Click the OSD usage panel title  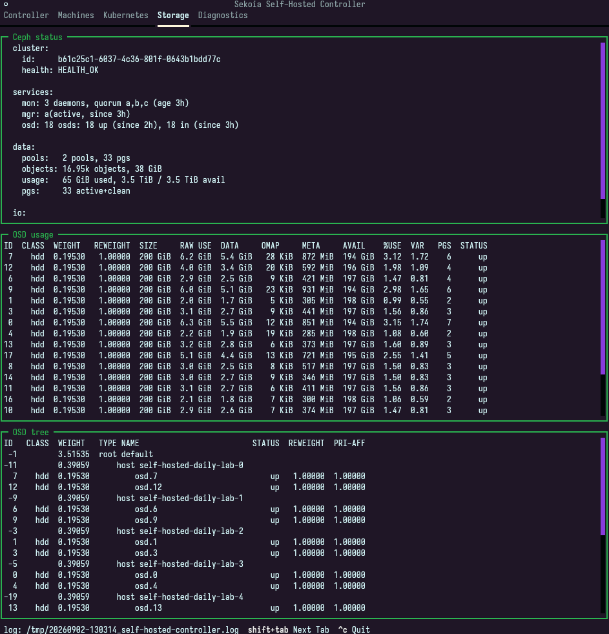33,235
